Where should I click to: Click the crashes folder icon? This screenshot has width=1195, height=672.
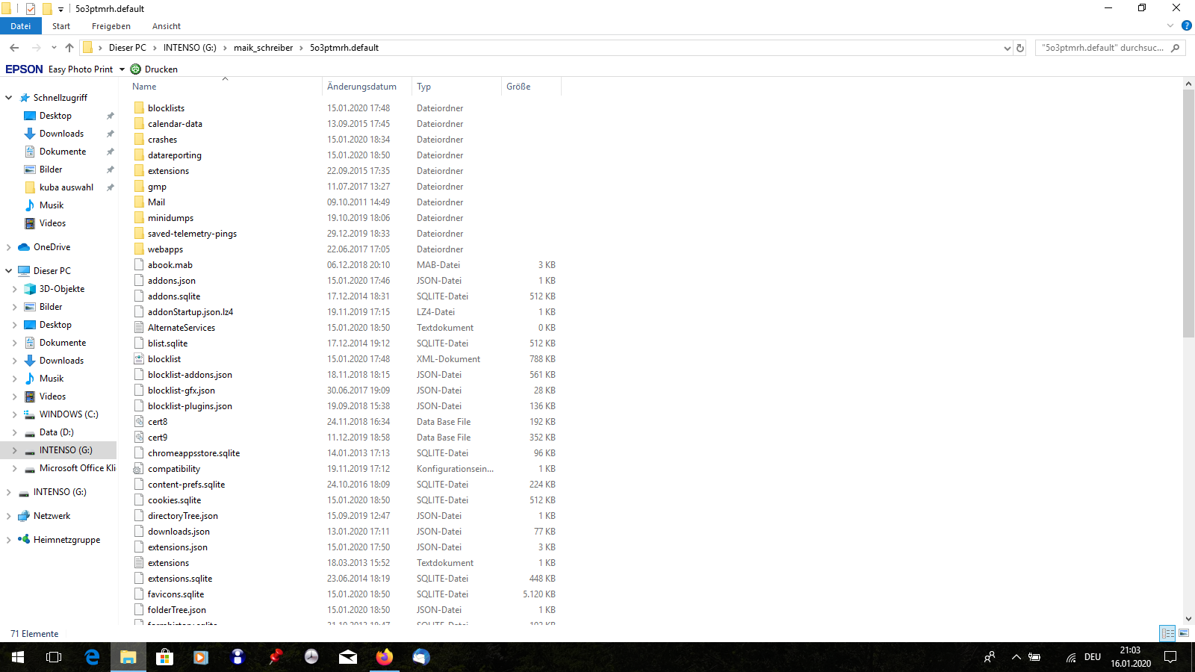click(x=139, y=140)
